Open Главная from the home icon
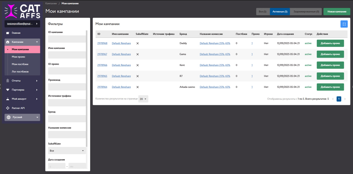This screenshot has width=353, height=174. tap(8, 33)
